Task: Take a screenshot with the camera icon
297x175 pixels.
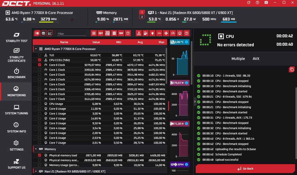Action: 266,3
